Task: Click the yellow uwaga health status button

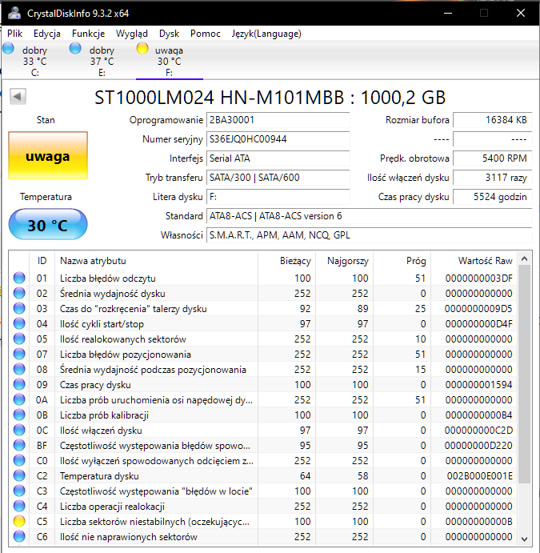Action: [x=48, y=155]
